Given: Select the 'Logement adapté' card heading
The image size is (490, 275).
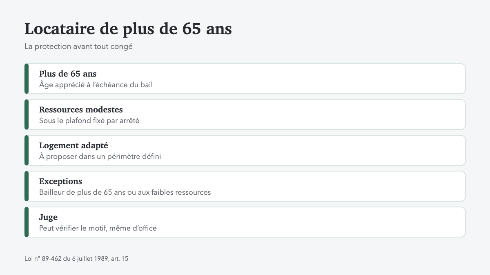Looking at the screenshot, I should click(73, 145).
